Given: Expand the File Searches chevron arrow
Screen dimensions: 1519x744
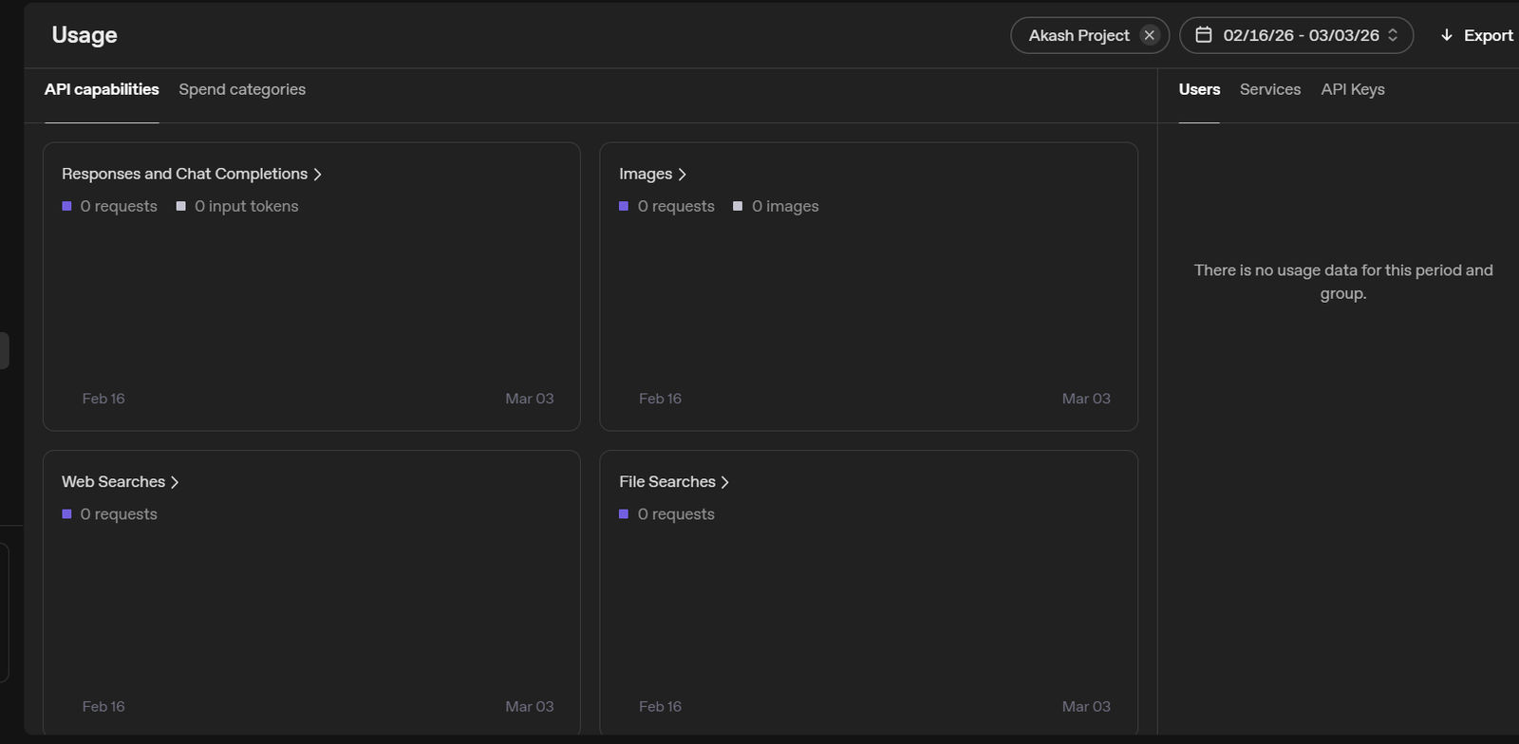Looking at the screenshot, I should pyautogui.click(x=725, y=482).
